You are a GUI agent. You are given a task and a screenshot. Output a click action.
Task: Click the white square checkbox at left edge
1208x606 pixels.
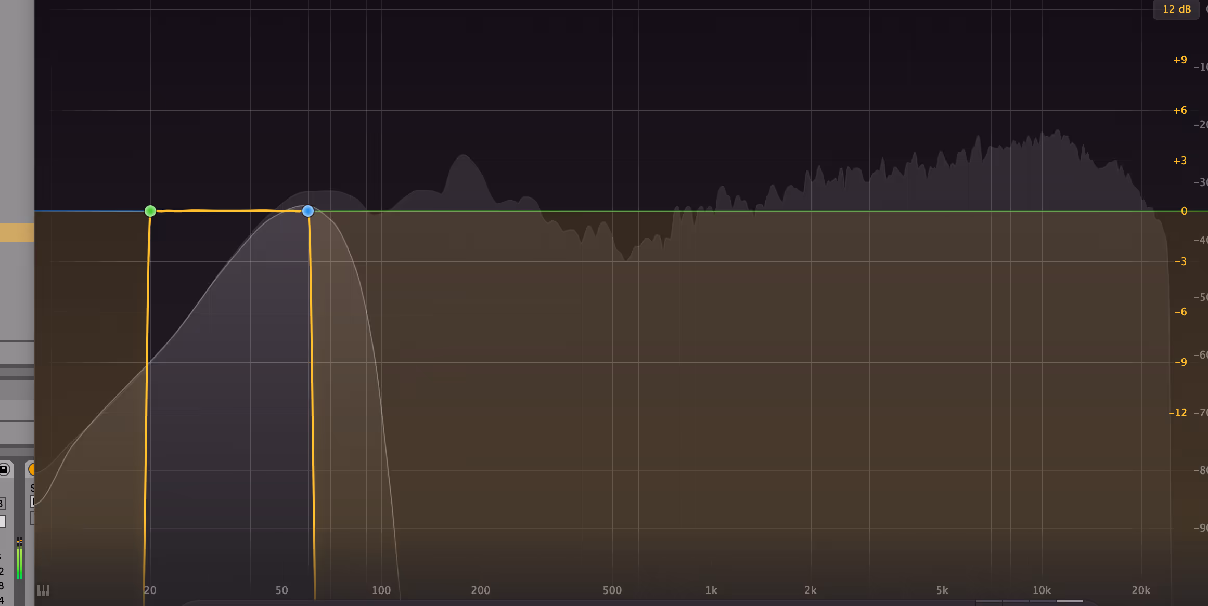pyautogui.click(x=3, y=521)
